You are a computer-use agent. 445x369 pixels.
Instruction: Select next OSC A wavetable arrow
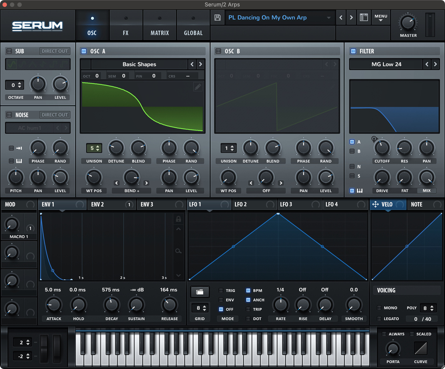201,64
